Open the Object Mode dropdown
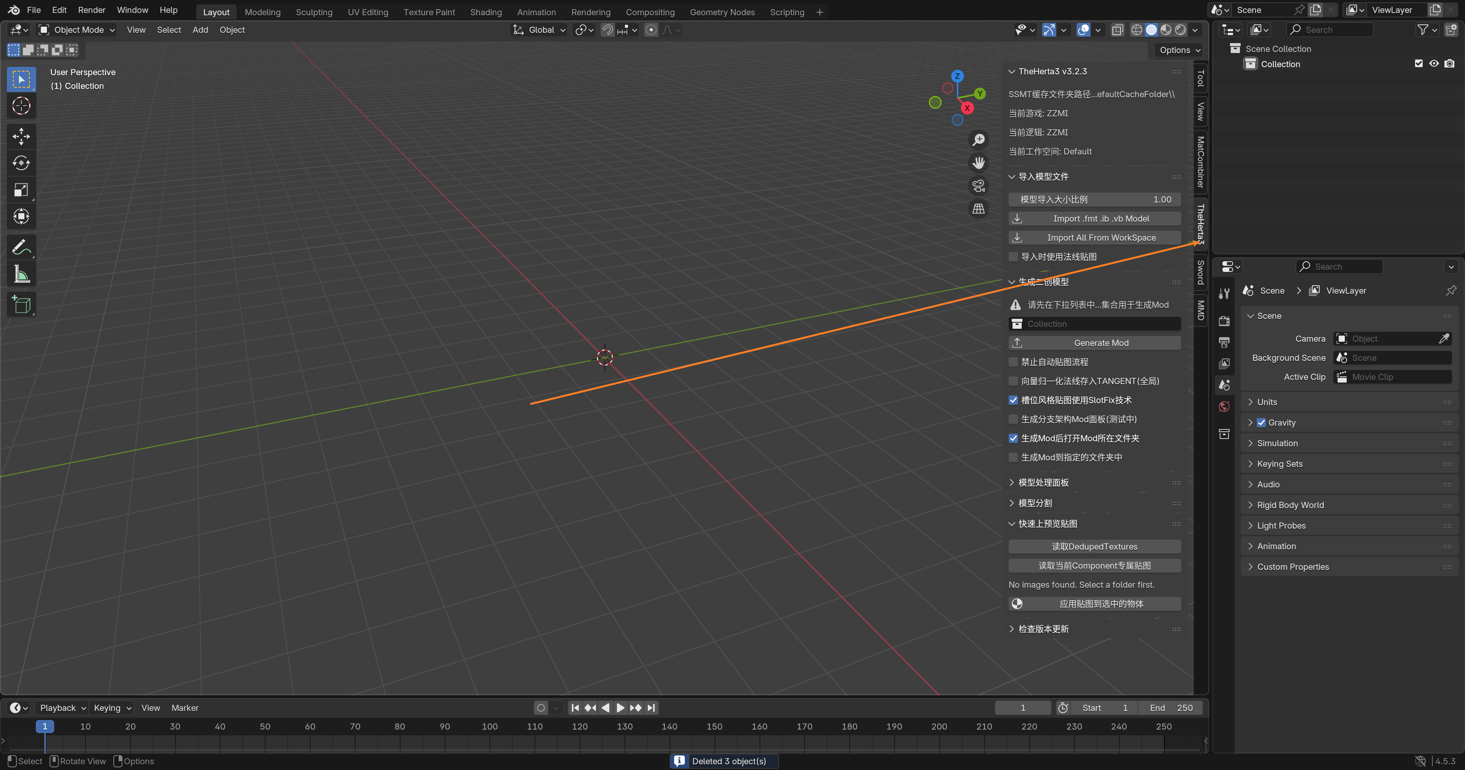The height and width of the screenshot is (770, 1465). point(77,30)
